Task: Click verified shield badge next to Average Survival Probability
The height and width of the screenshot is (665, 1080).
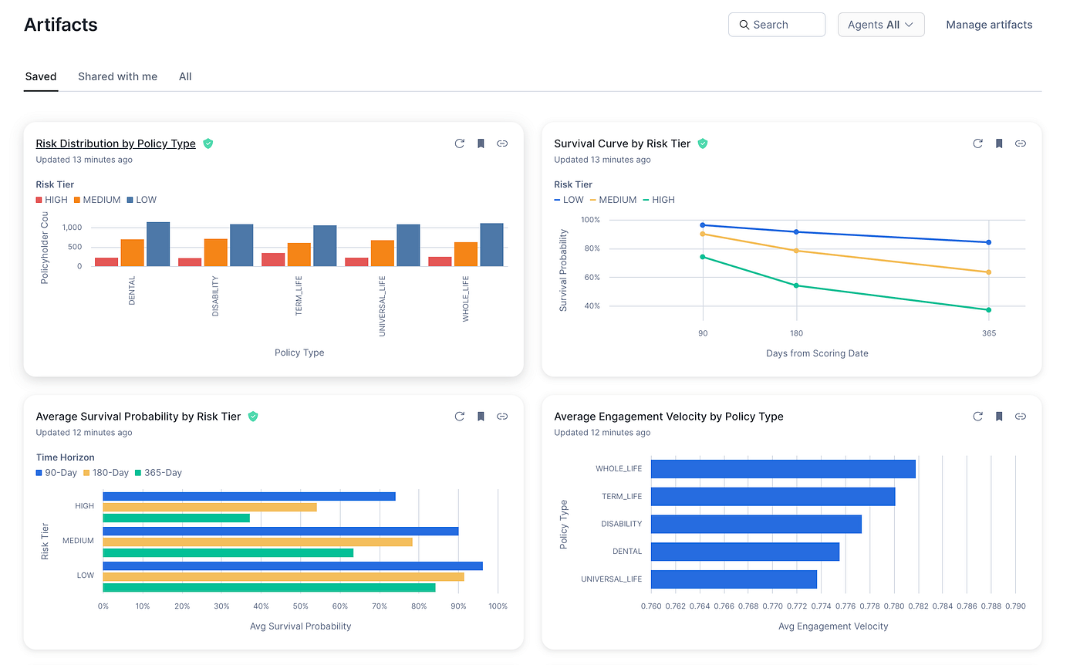Action: (253, 417)
